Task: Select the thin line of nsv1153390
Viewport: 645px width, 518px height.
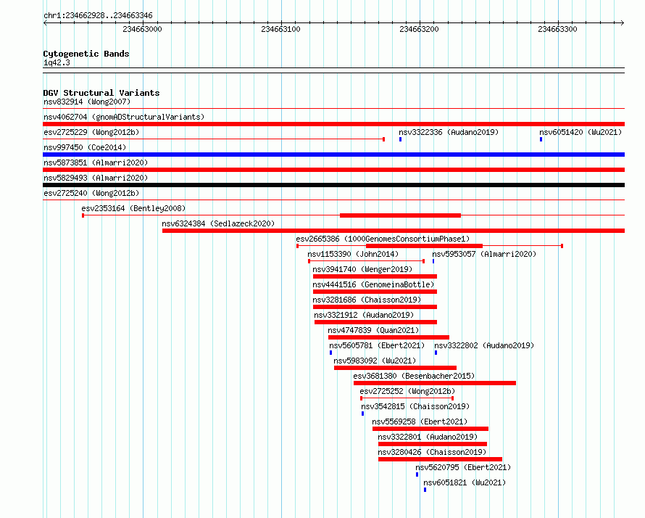Action: 366,261
